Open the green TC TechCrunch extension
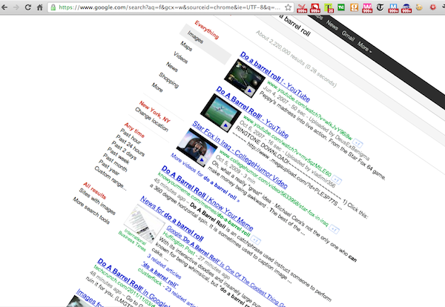This screenshot has height=307, width=445. click(341, 7)
